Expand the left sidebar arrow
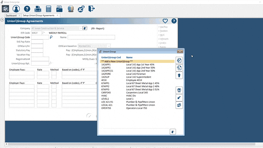 [2, 20]
